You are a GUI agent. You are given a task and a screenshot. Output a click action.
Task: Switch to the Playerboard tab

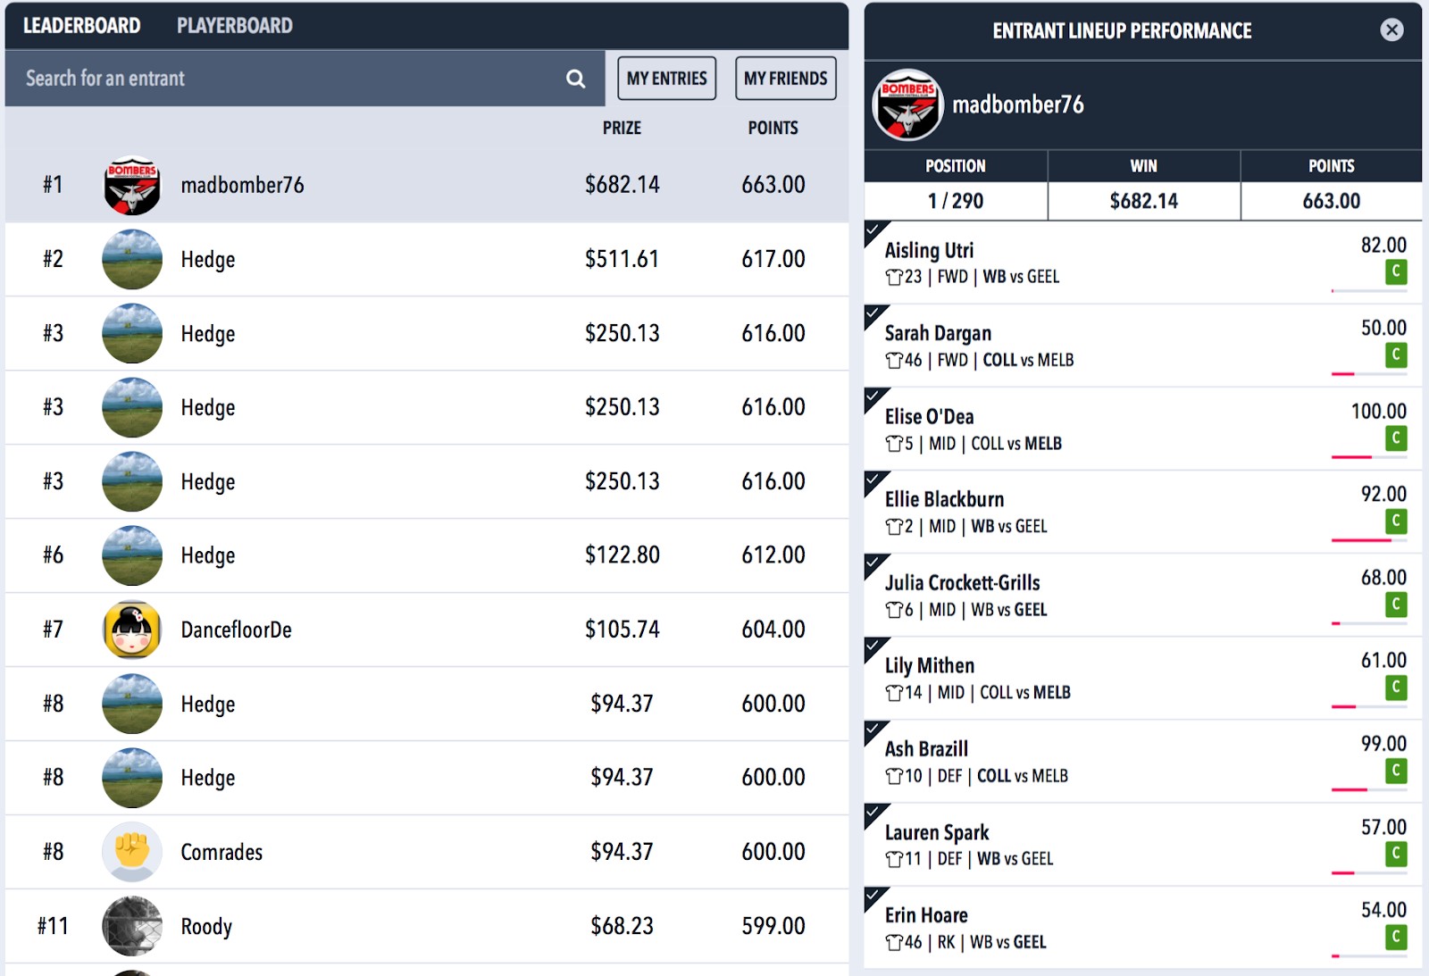235,26
